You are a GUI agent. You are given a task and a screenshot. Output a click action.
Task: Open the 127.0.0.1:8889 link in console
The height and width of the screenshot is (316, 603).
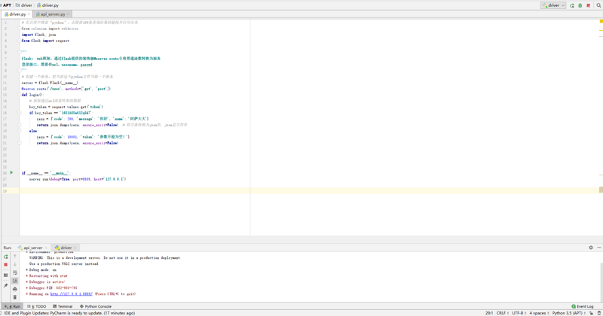tap(72, 294)
